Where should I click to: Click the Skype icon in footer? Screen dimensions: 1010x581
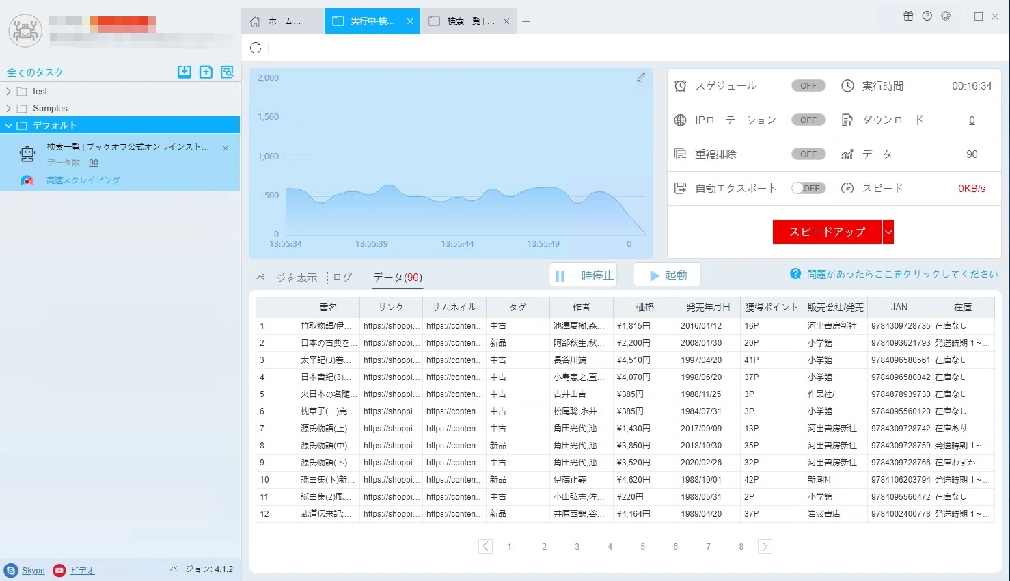[x=10, y=570]
